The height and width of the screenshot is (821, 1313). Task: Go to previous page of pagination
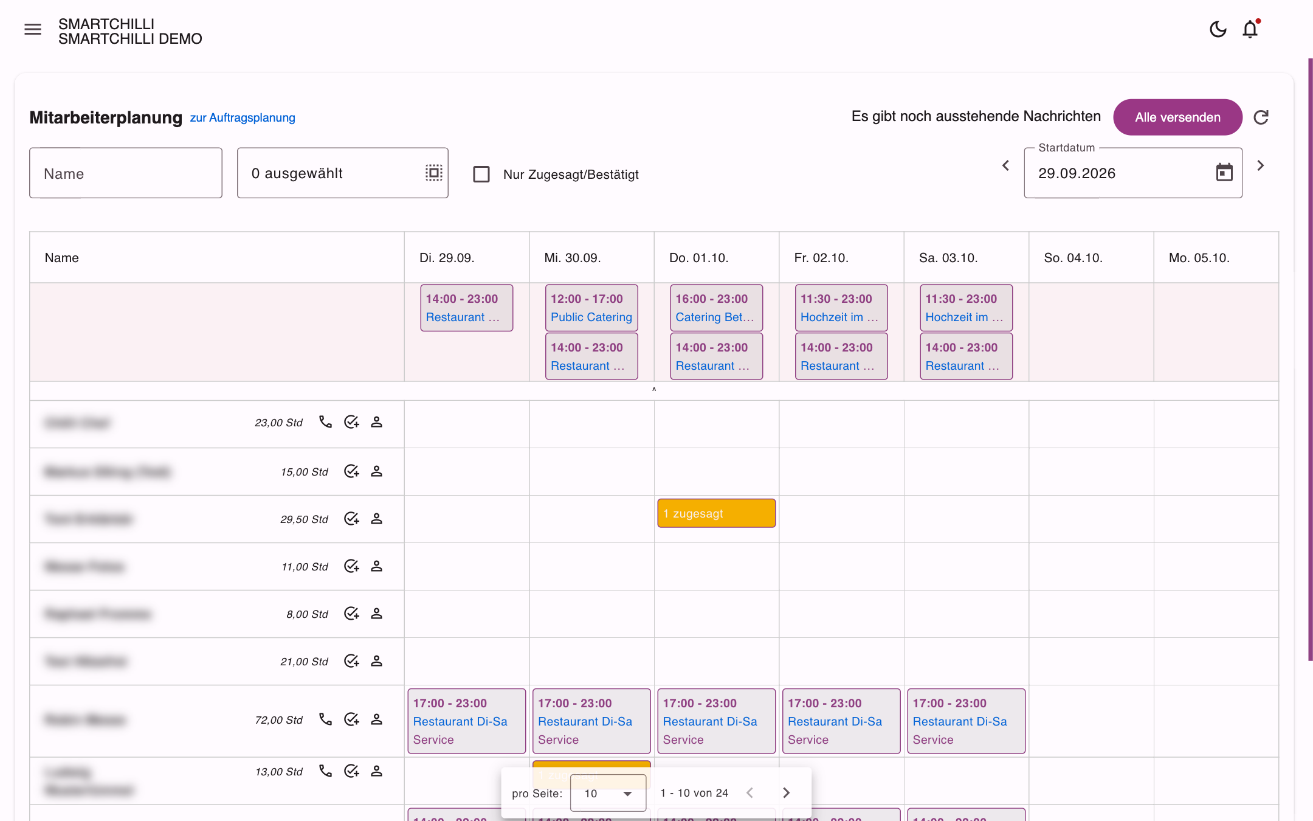pos(750,793)
